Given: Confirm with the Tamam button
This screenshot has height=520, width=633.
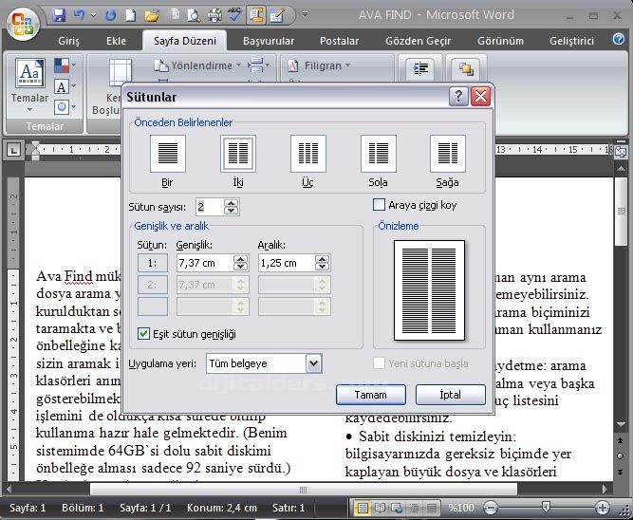Looking at the screenshot, I should pyautogui.click(x=371, y=395).
